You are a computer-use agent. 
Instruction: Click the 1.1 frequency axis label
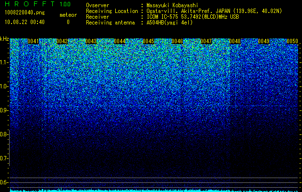coord(4,62)
